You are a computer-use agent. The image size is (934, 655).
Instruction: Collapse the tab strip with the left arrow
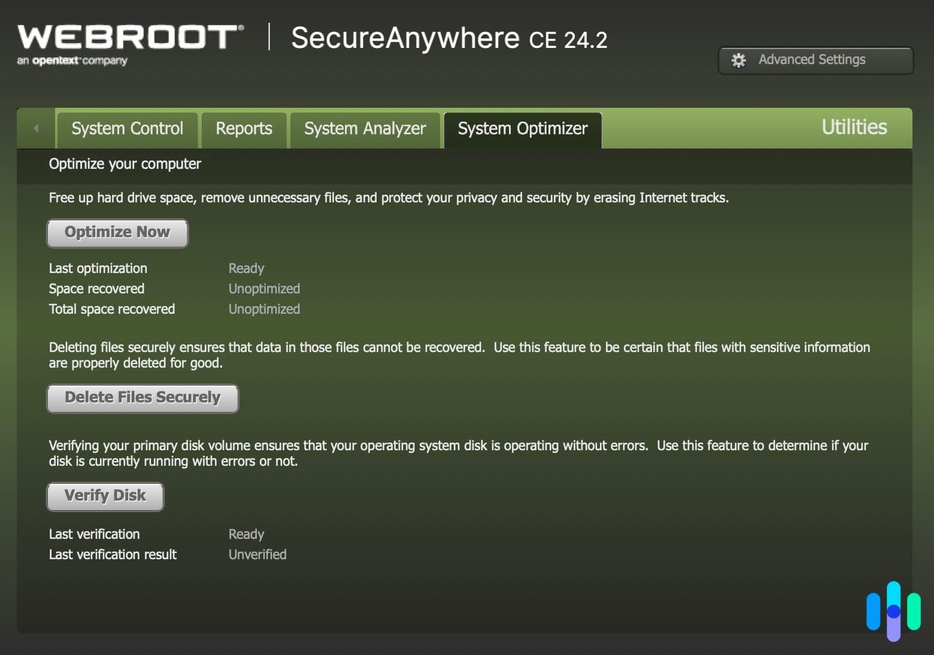(x=36, y=128)
